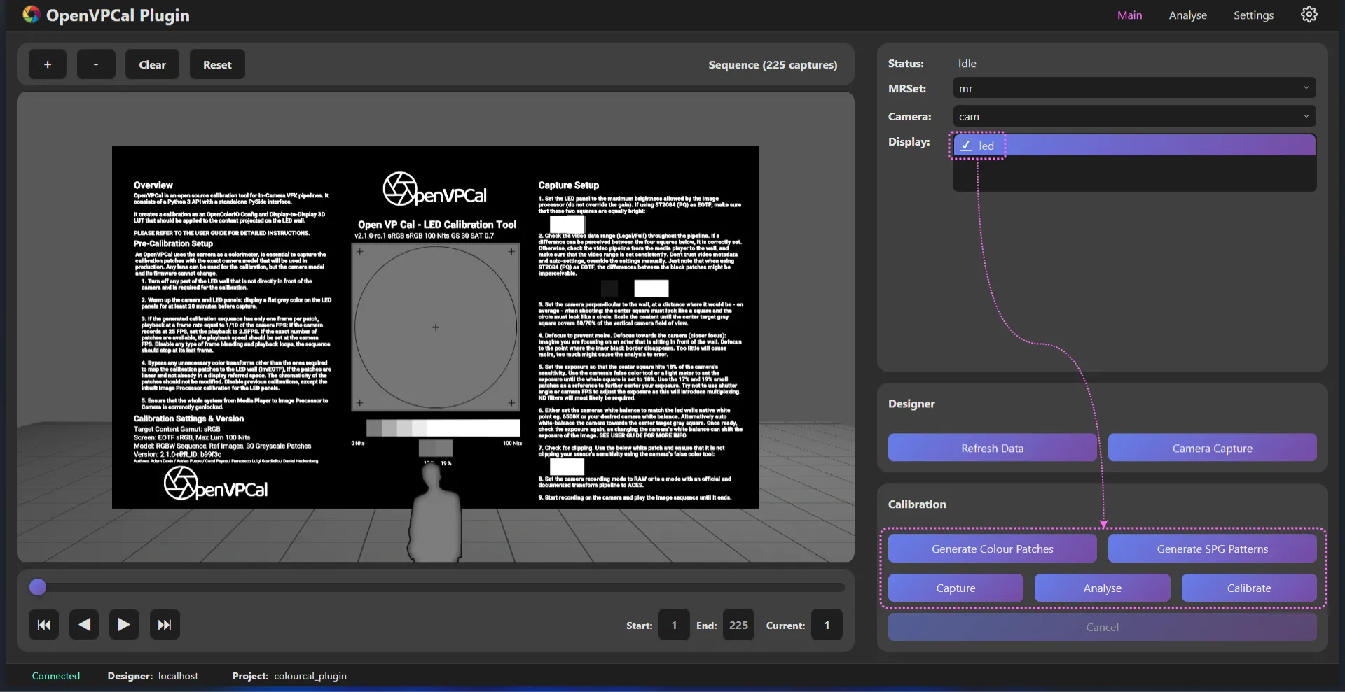Viewport: 1345px width, 692px height.
Task: Play the capture sequence forward
Action: coord(124,625)
